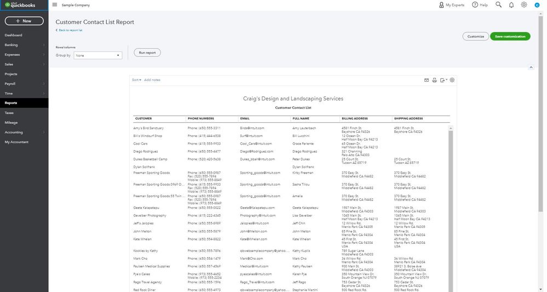
Task: Select Kookies by Kathy customer
Action: [146, 251]
